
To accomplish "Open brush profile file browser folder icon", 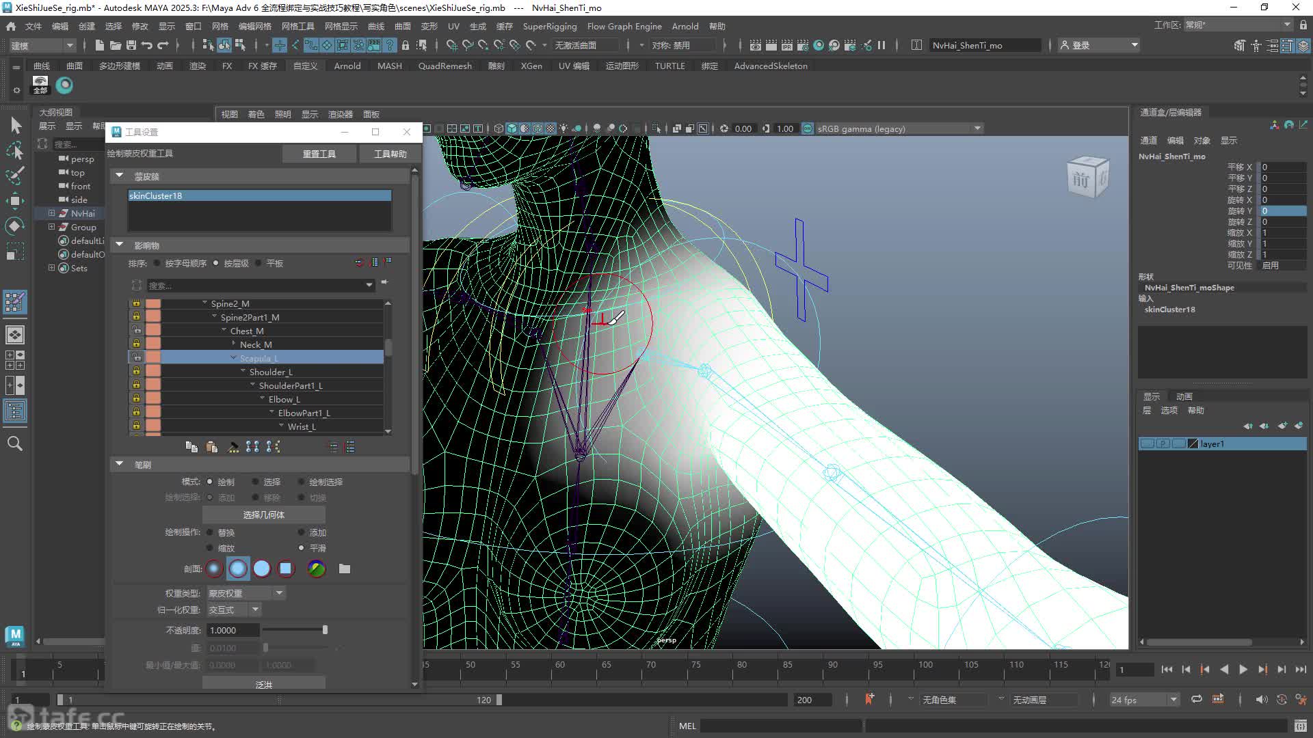I will pyautogui.click(x=345, y=569).
